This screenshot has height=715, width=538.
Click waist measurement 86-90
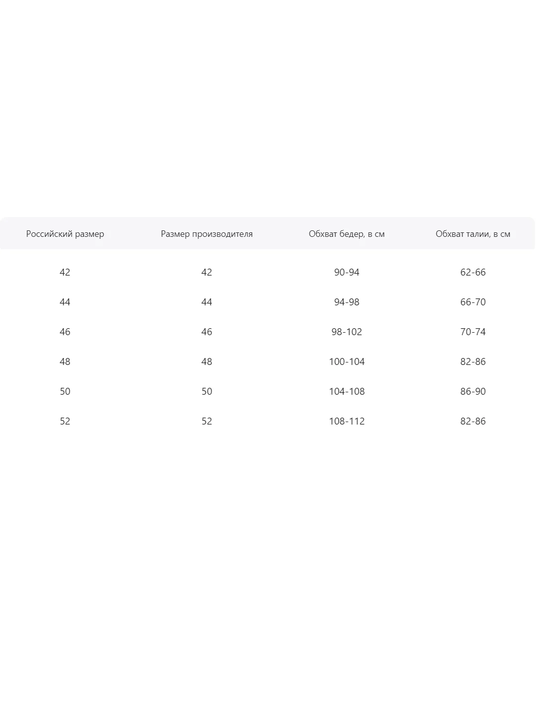pyautogui.click(x=473, y=391)
